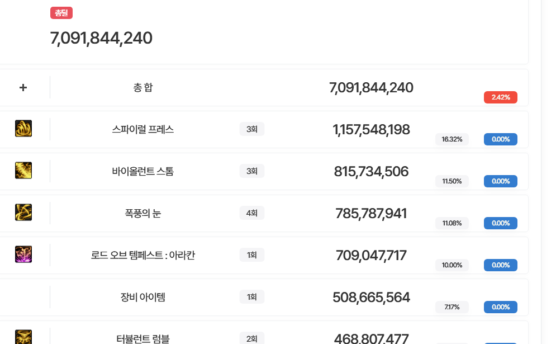Click the red 총딜 badge
The image size is (556, 344).
(x=61, y=13)
